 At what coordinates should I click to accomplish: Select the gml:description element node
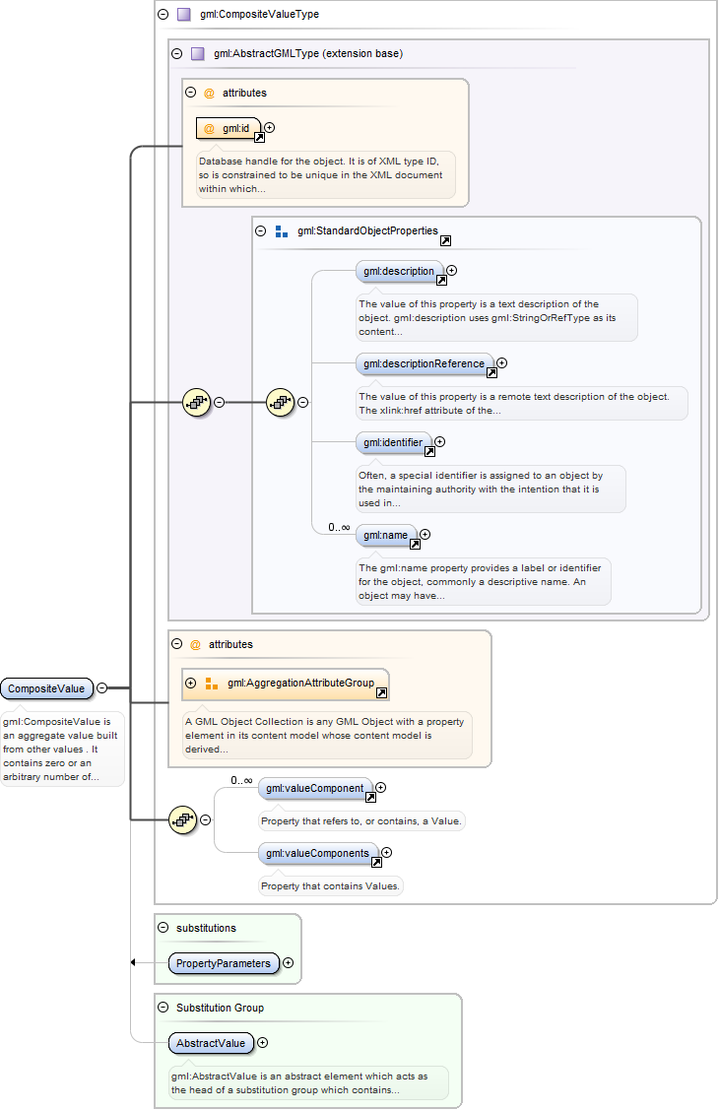click(398, 271)
